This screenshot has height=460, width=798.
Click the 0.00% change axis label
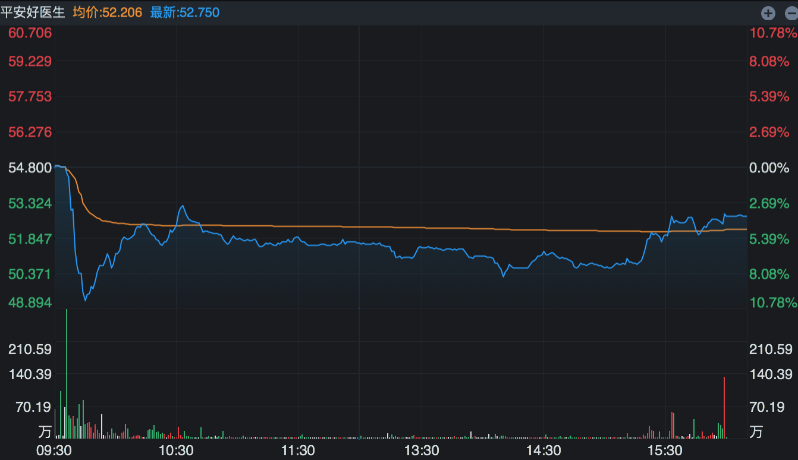tap(769, 168)
